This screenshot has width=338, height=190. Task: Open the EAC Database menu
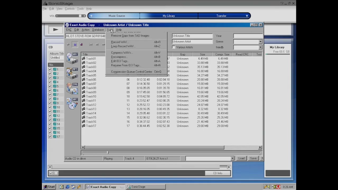tap(98, 30)
